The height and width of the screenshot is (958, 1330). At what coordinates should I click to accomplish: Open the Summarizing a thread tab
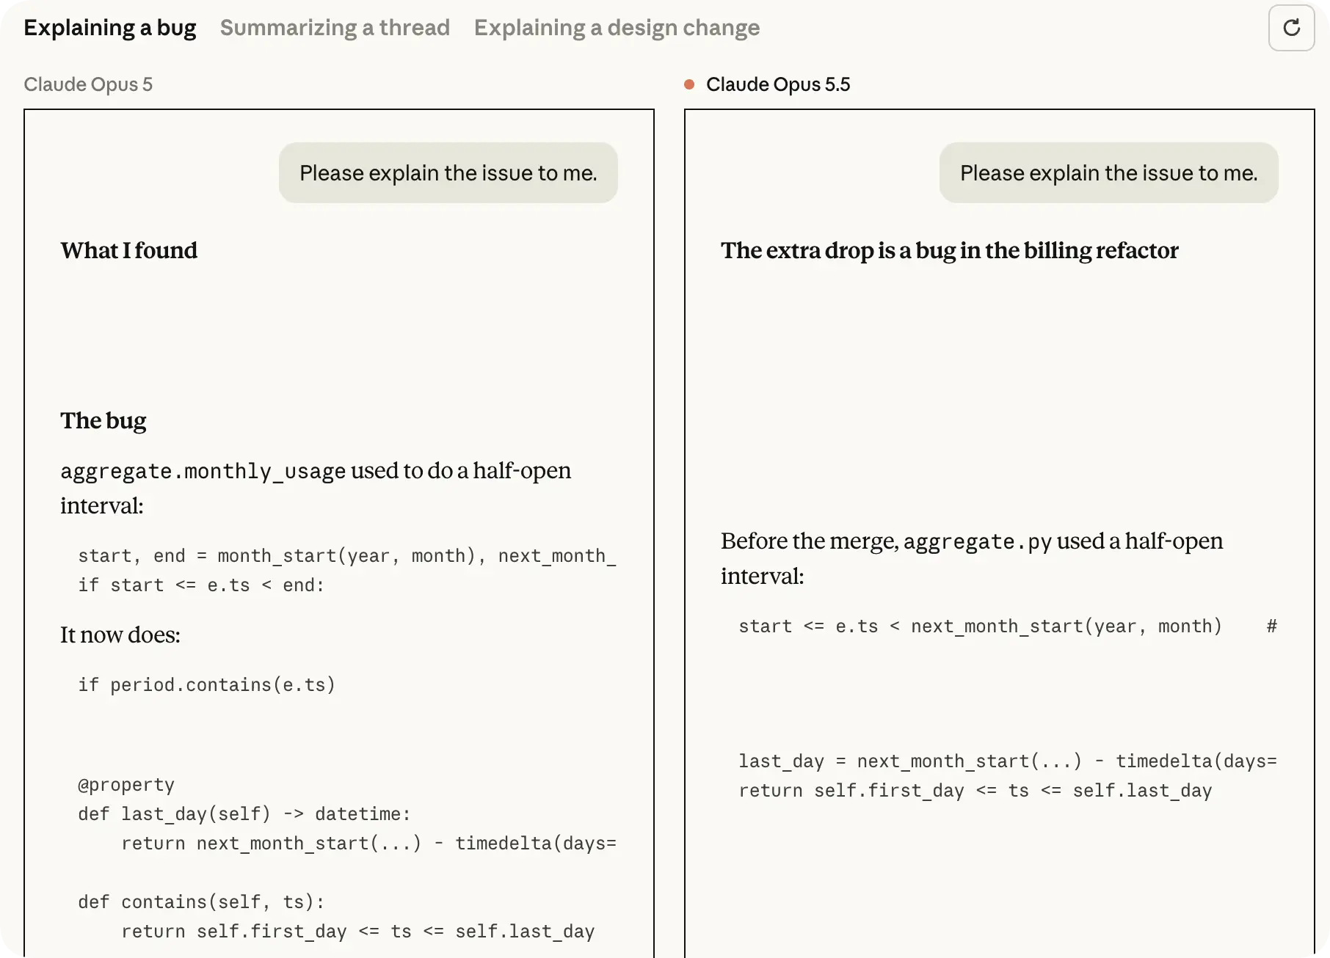point(335,28)
